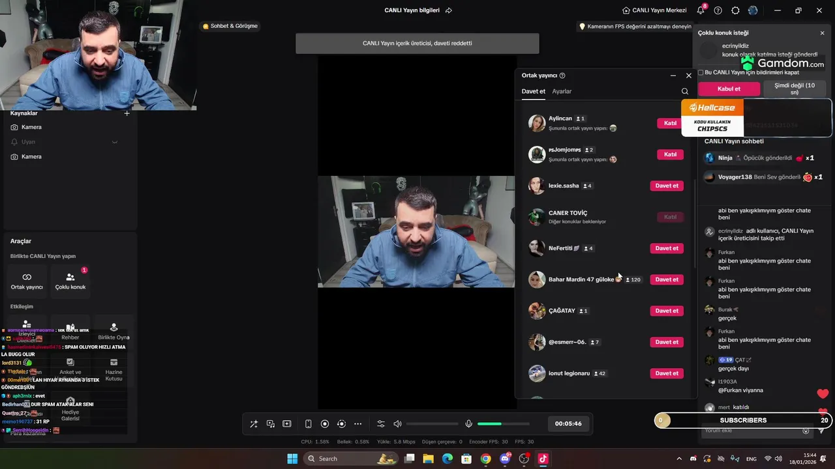
Task: Open Discord from the taskbar
Action: click(505, 459)
